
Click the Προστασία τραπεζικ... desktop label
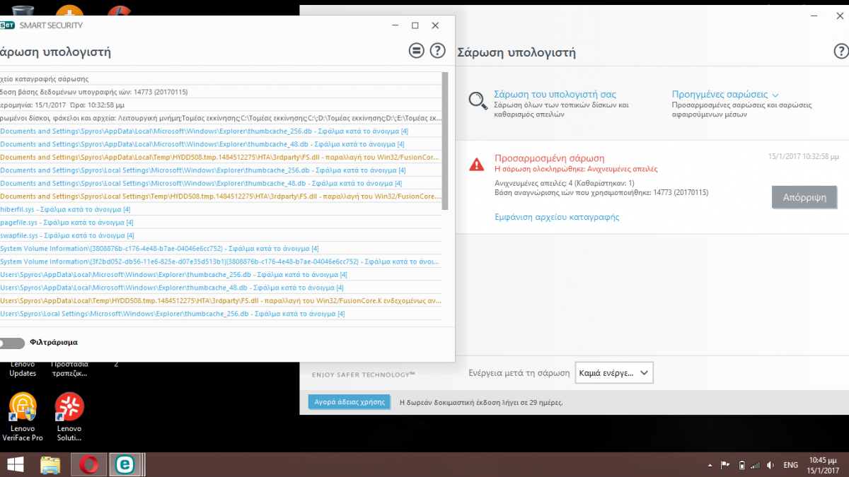point(69,369)
